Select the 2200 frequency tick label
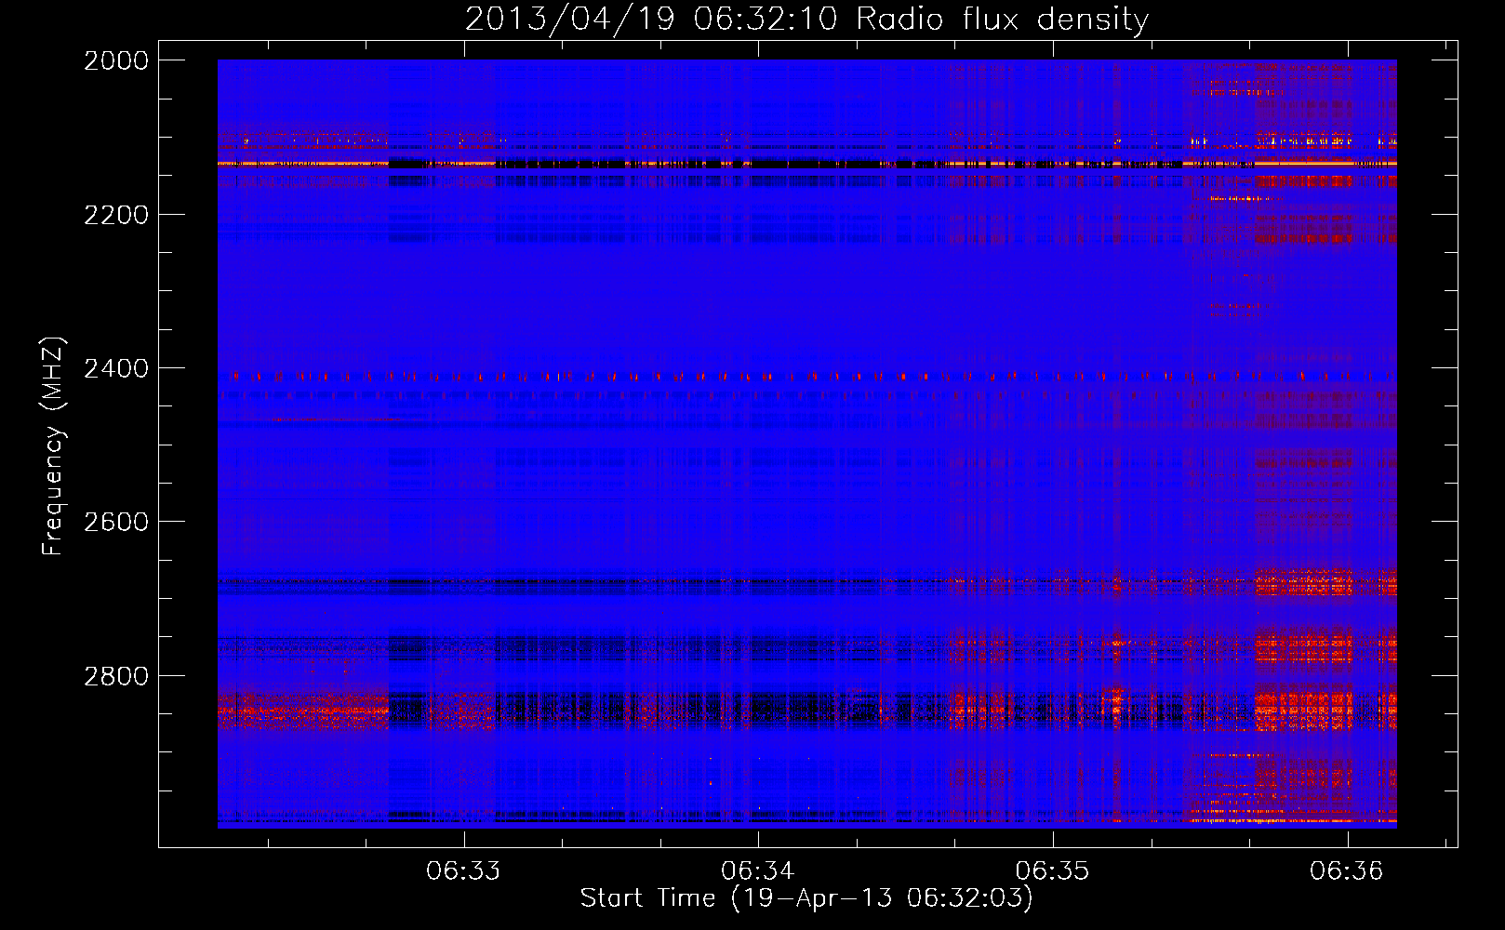Image resolution: width=1505 pixels, height=930 pixels. 116,215
